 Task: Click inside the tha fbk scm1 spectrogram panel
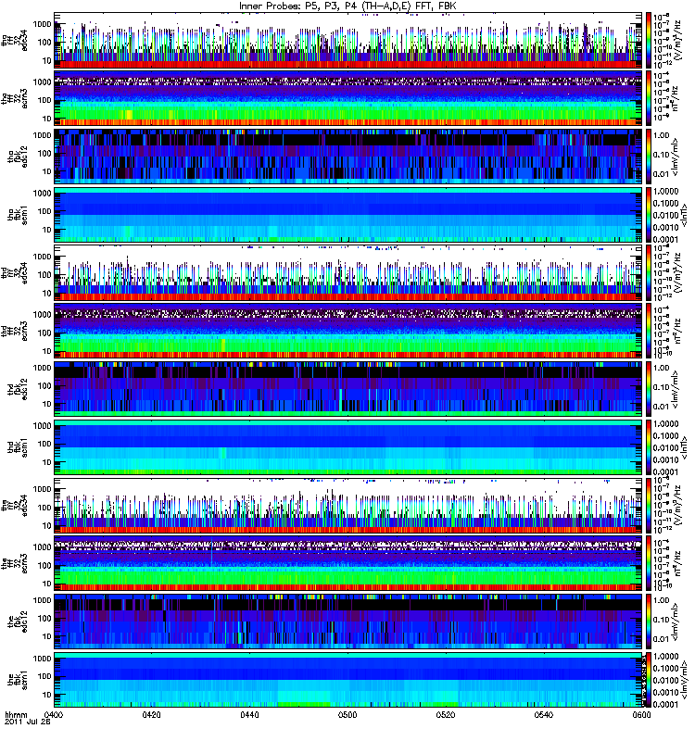tap(347, 215)
